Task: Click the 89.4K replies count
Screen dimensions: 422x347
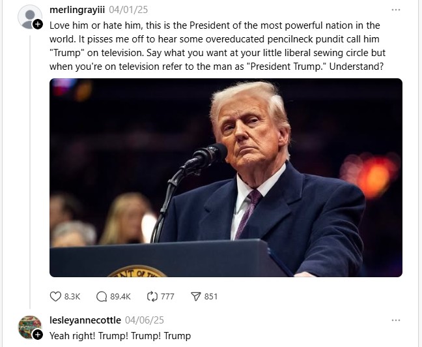Action: (120, 296)
